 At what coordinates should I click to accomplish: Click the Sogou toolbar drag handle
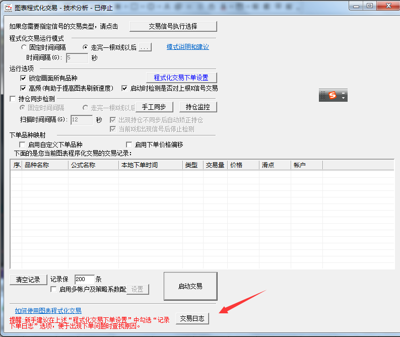click(x=323, y=95)
